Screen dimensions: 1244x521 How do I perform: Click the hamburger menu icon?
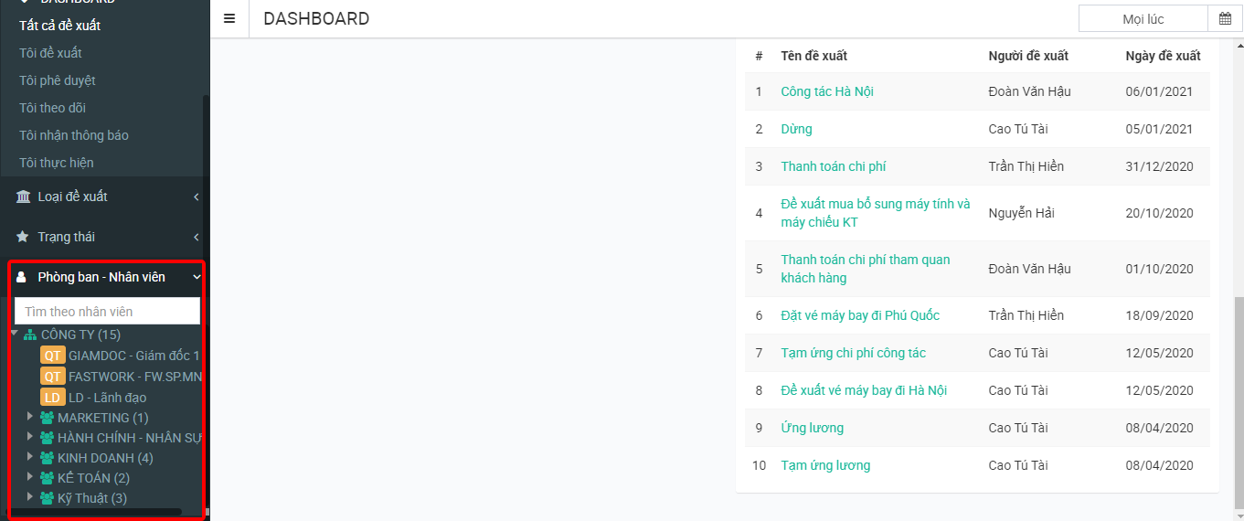229,18
